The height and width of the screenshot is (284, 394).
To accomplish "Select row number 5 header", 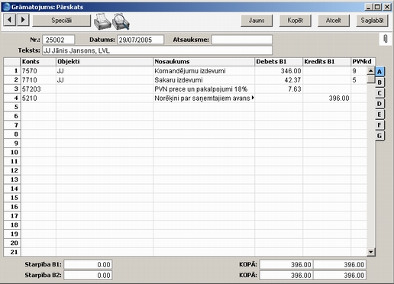I will pyautogui.click(x=12, y=107).
